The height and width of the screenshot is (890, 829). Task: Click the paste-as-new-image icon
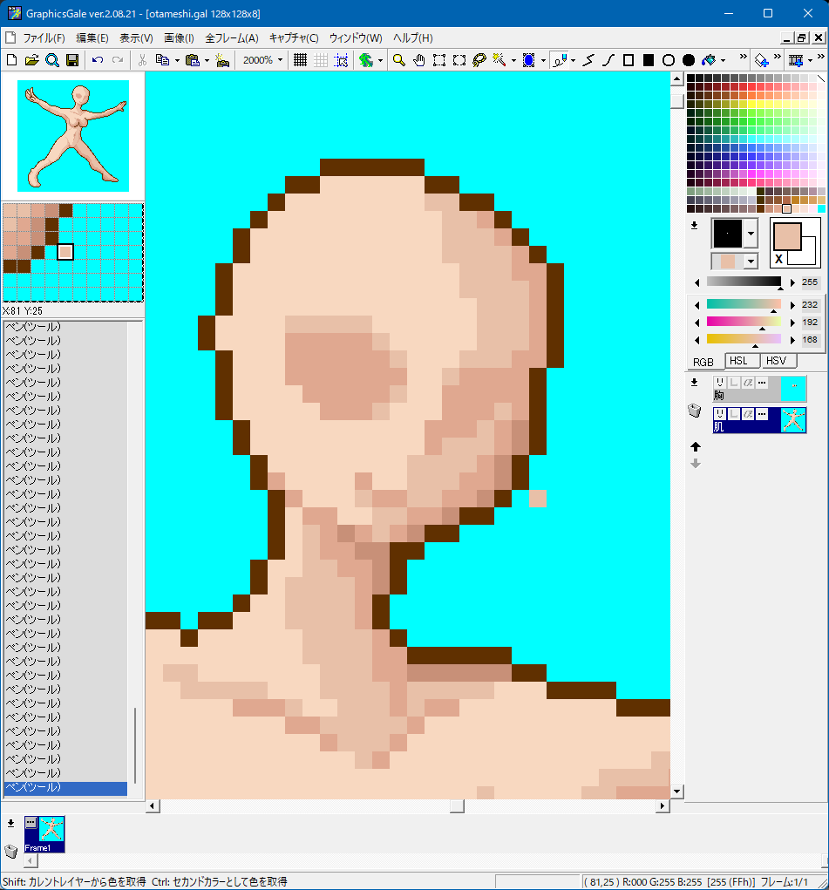[x=222, y=60]
